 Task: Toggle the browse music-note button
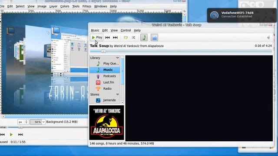click(144, 38)
